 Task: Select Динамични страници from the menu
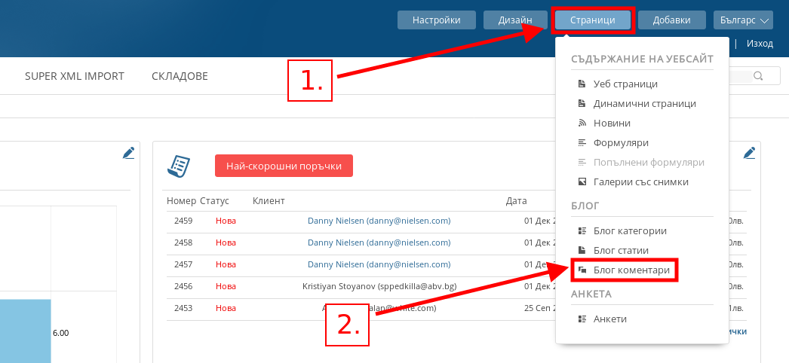coord(644,103)
